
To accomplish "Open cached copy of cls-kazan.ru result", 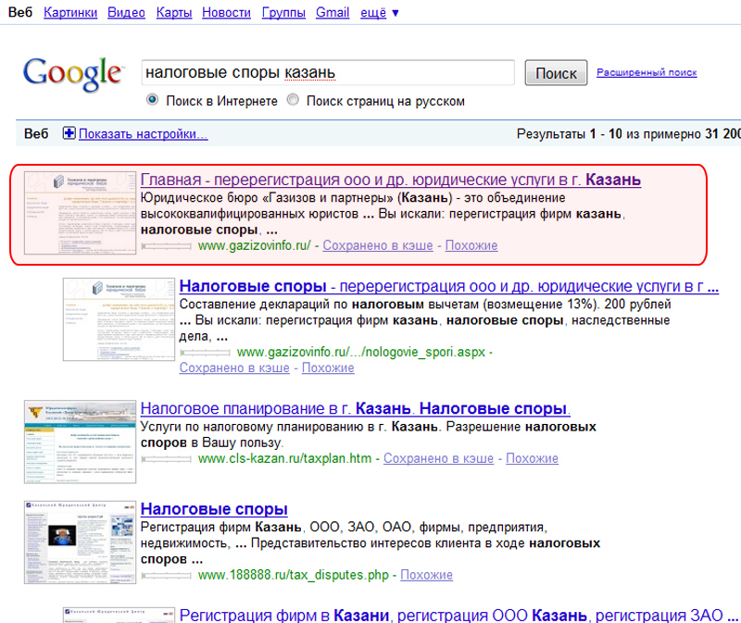I will [x=438, y=458].
